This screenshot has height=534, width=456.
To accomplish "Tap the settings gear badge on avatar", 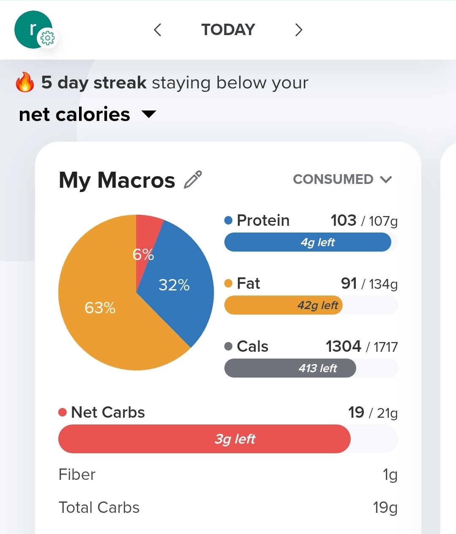I will 47,38.
